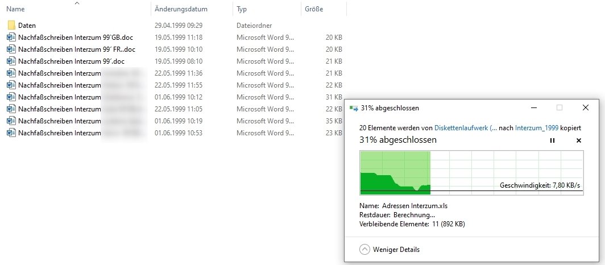
Task: Sort the file list by Name column
Action: click(16, 9)
